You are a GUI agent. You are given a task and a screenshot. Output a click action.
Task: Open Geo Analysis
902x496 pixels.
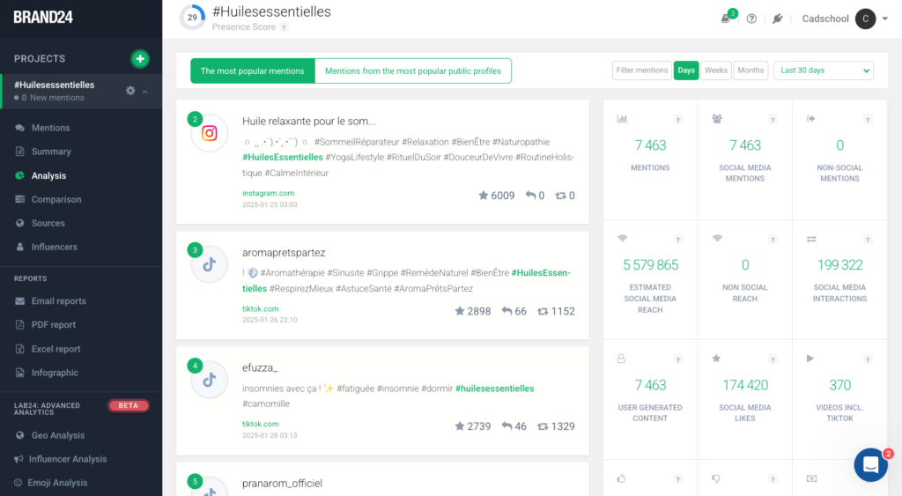tap(58, 435)
